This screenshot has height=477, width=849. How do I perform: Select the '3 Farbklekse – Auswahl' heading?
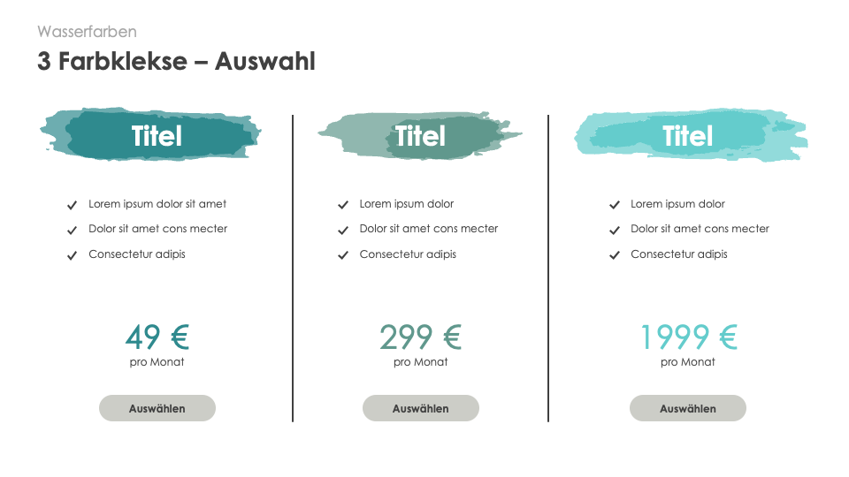pos(176,62)
